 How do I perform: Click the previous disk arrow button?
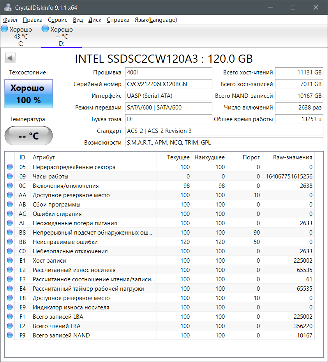[x=10, y=58]
